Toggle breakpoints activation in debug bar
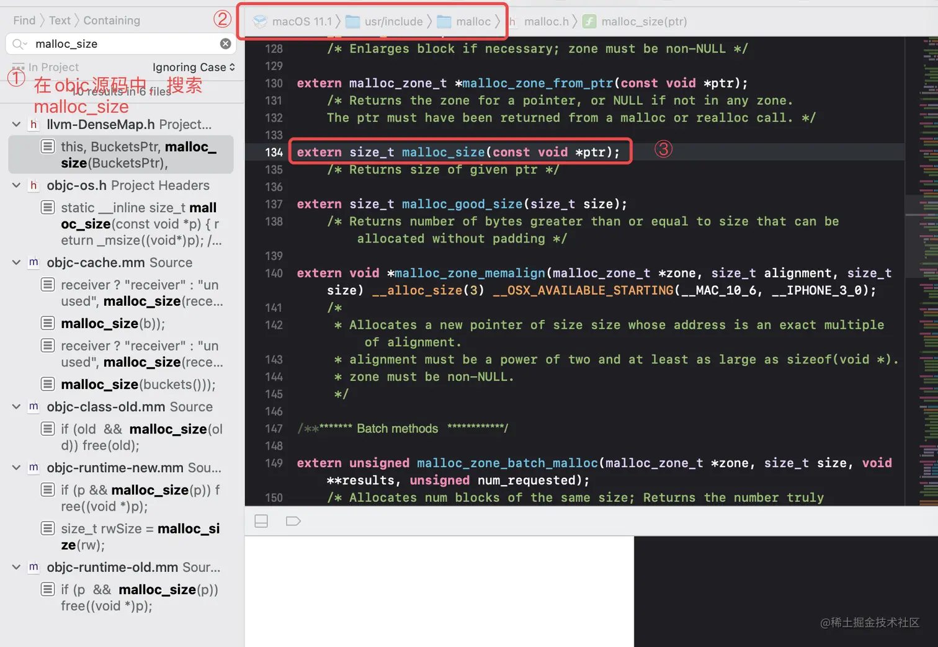The width and height of the screenshot is (938, 647). (x=293, y=521)
